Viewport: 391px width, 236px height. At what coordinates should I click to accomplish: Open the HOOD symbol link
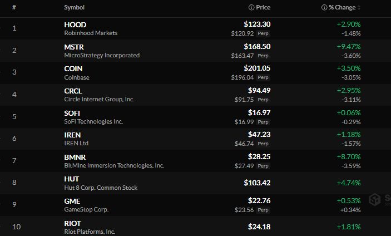[x=75, y=24]
